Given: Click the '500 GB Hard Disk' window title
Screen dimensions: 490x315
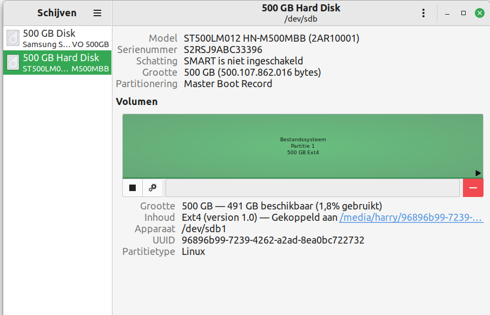Looking at the screenshot, I should (x=301, y=8).
